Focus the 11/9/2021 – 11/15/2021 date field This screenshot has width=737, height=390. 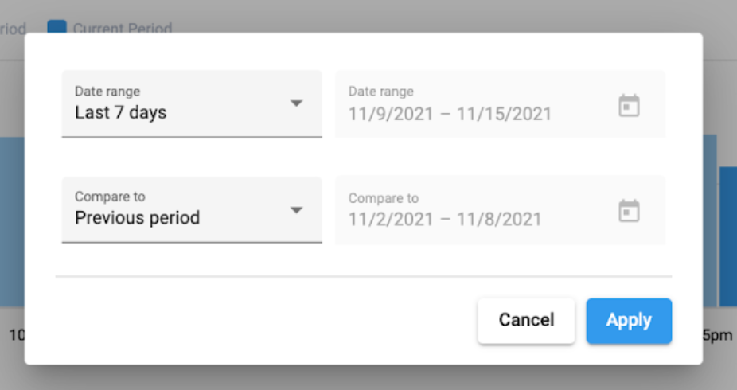(x=500, y=103)
